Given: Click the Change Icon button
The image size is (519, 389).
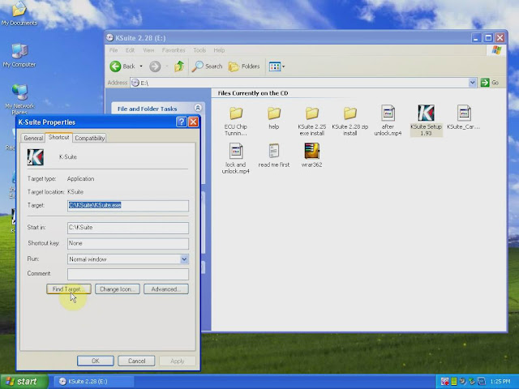Looking at the screenshot, I should 117,289.
